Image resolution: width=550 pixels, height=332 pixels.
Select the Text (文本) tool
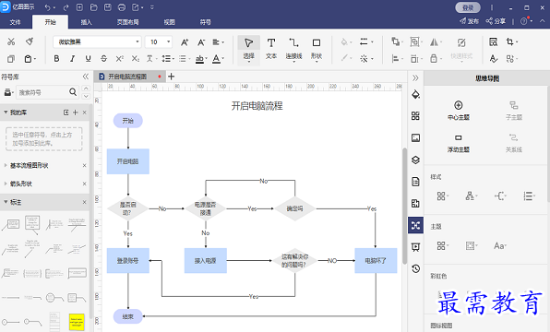[x=270, y=48]
